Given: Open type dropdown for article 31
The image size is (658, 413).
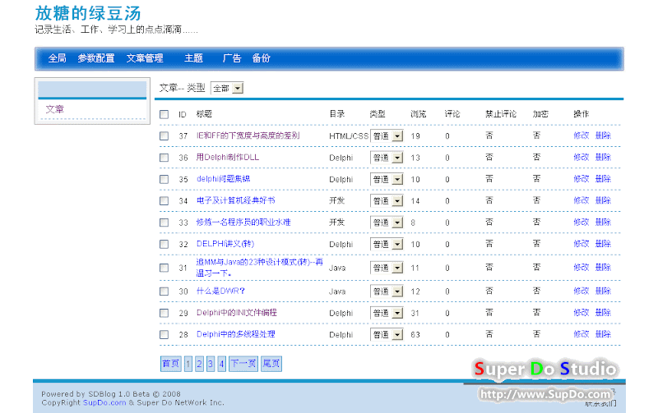Looking at the screenshot, I should coord(387,268).
